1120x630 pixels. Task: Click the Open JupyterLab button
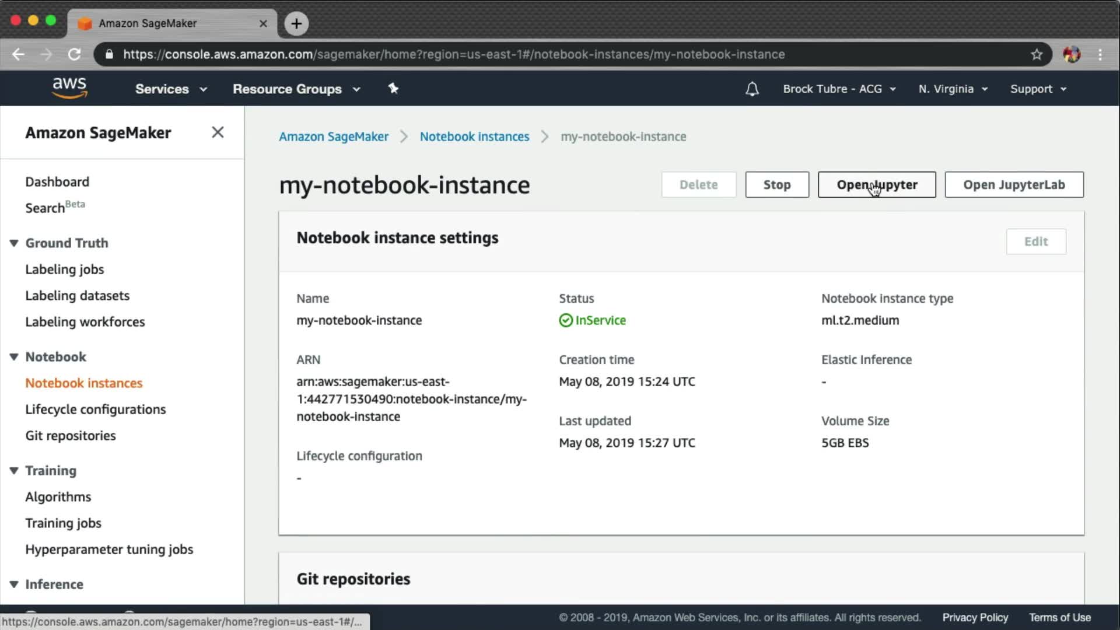point(1014,184)
